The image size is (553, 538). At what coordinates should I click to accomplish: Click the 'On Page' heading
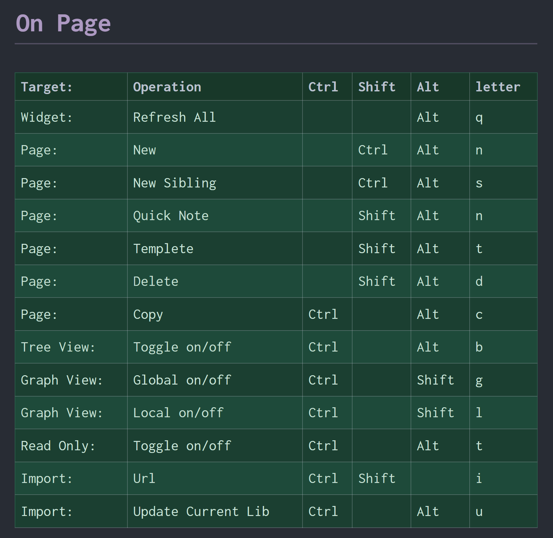click(x=63, y=24)
